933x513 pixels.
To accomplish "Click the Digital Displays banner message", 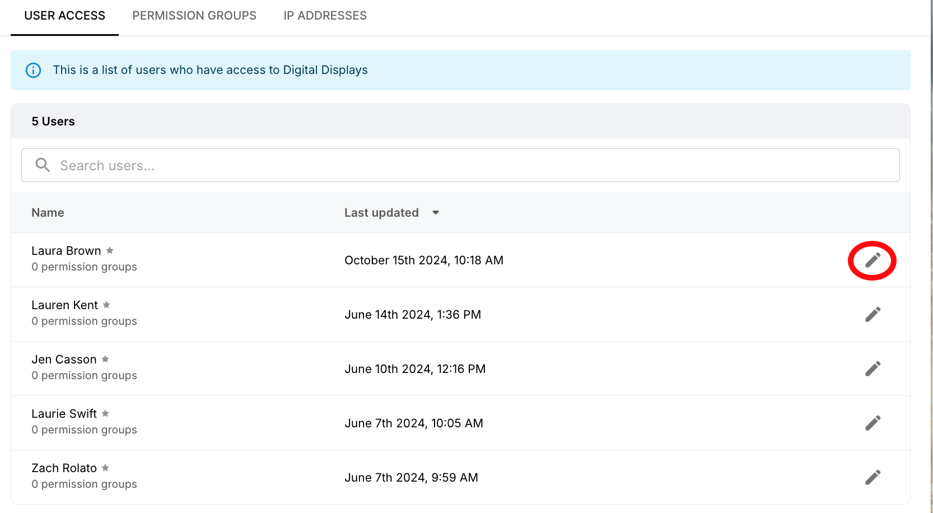I will (210, 70).
